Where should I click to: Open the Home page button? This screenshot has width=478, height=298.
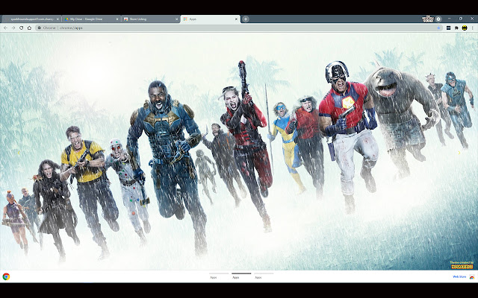coord(29,28)
